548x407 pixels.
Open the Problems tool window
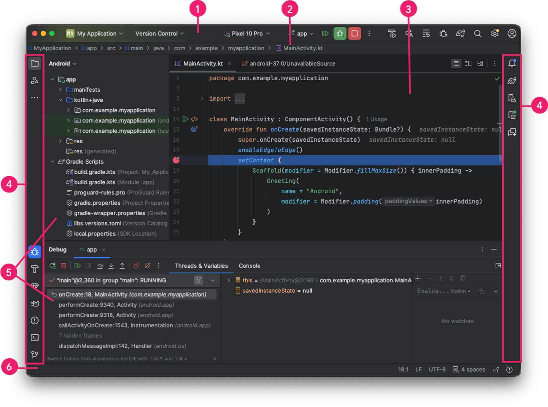coord(35,320)
